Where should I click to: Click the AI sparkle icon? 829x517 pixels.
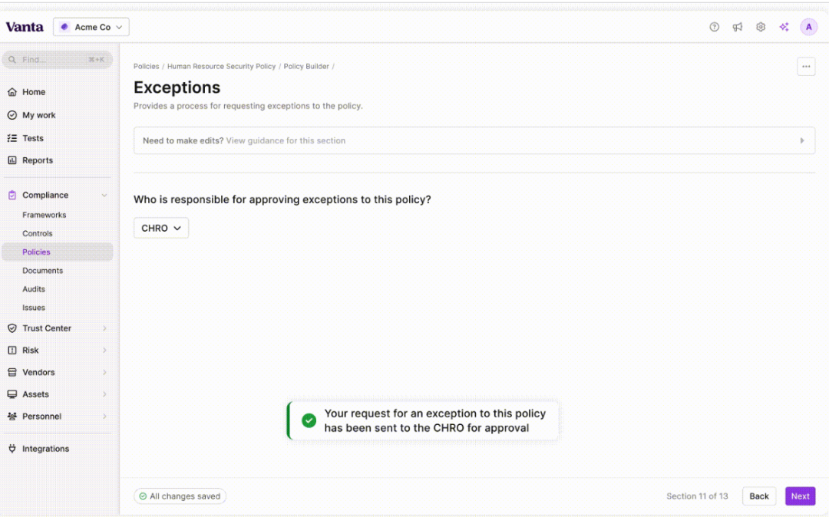pos(784,27)
